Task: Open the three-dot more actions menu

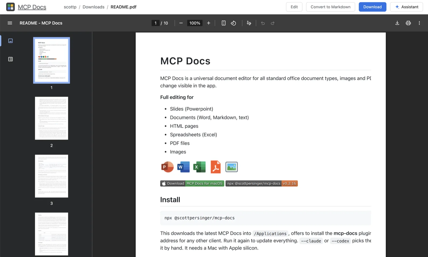Action: tap(419, 23)
